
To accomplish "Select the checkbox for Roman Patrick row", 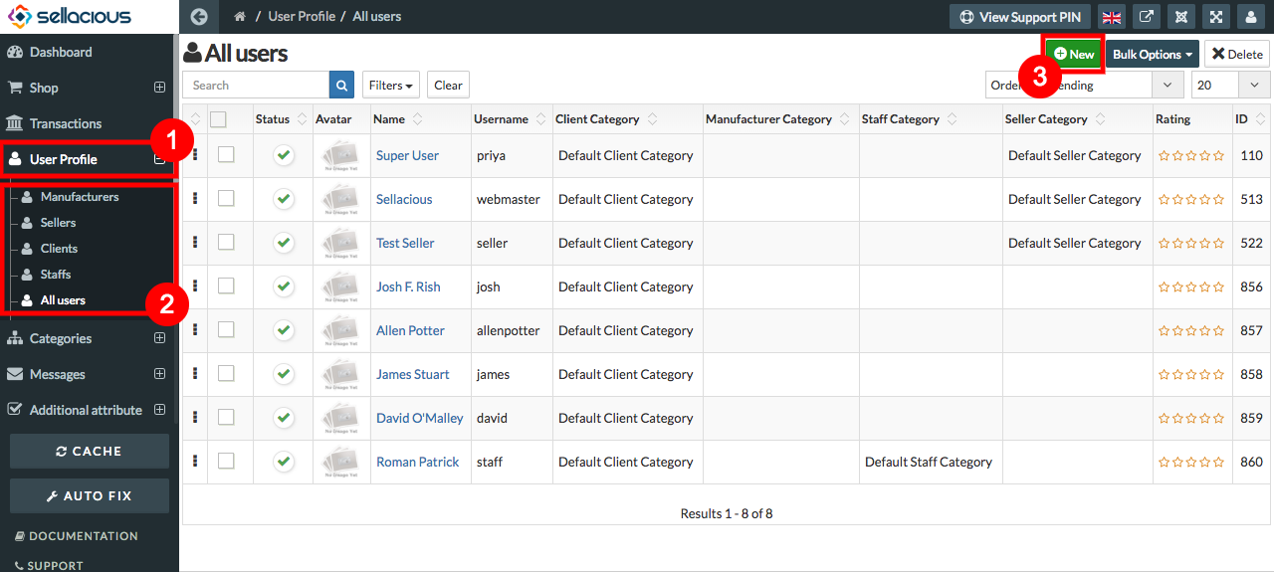I will 226,462.
